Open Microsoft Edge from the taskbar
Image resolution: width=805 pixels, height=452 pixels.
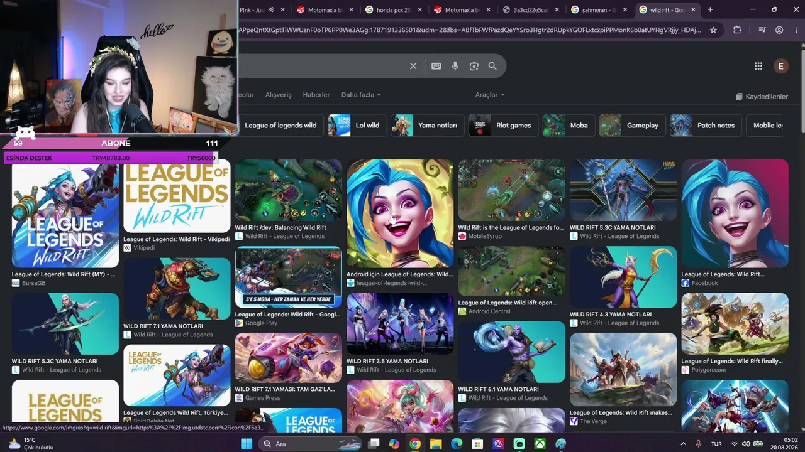[457, 444]
